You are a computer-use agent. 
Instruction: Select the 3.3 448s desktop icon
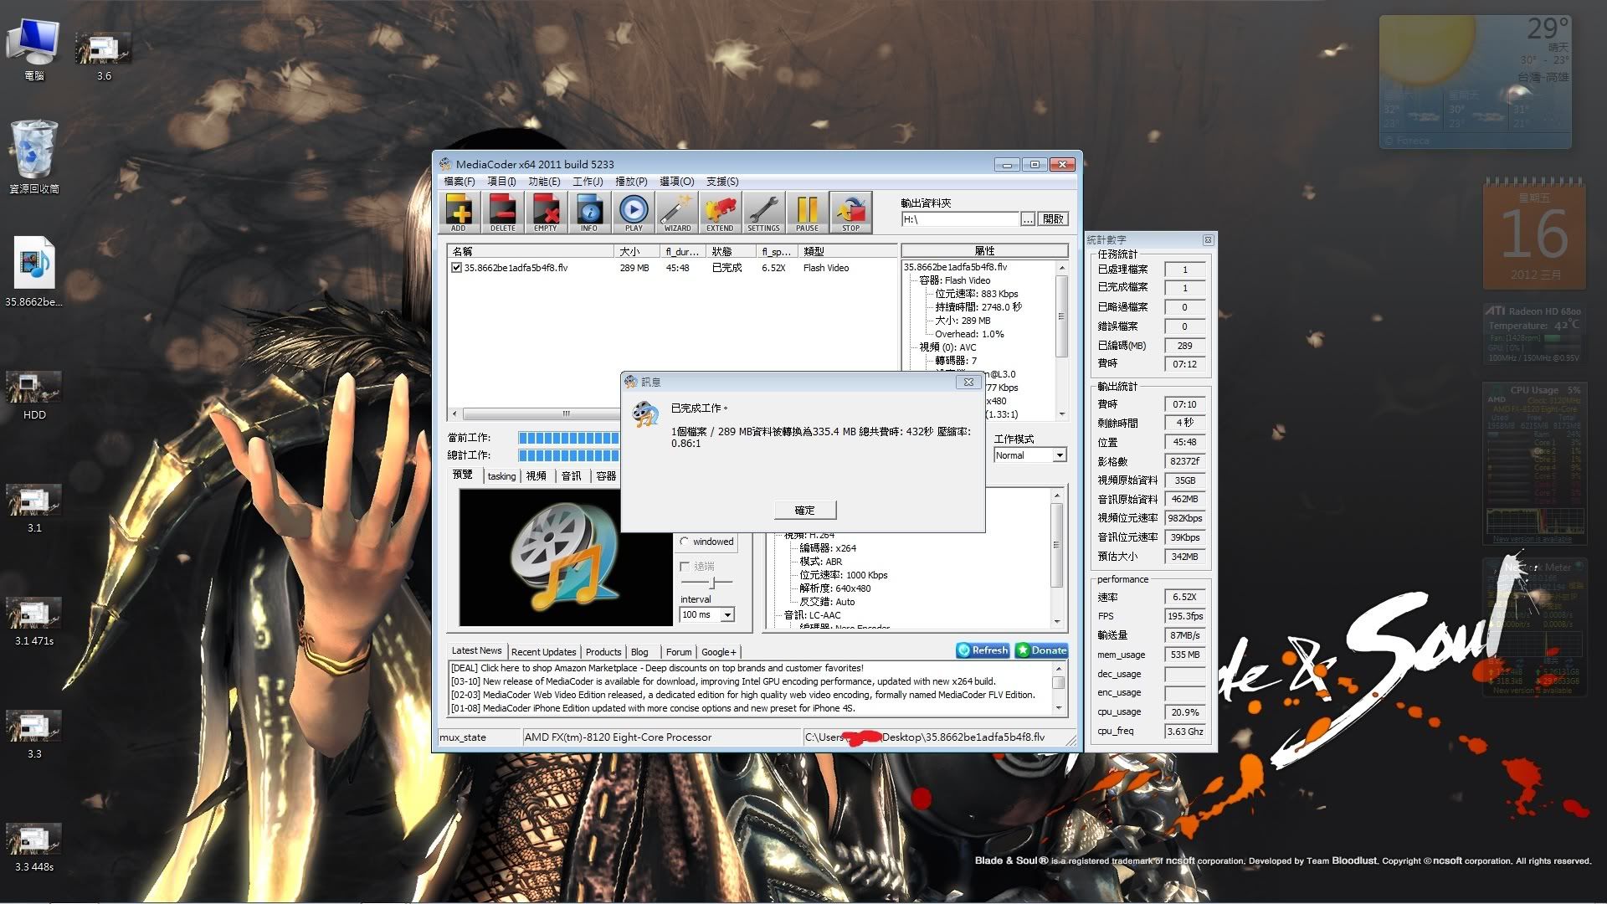pos(33,847)
